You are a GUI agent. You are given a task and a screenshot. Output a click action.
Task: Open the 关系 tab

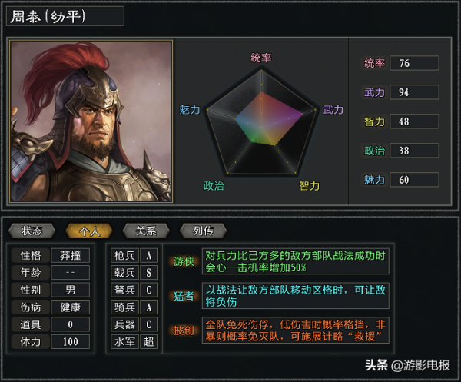146,231
